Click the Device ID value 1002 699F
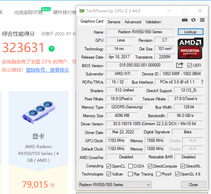The image size is (211, 194). pyautogui.click(x=182, y=74)
